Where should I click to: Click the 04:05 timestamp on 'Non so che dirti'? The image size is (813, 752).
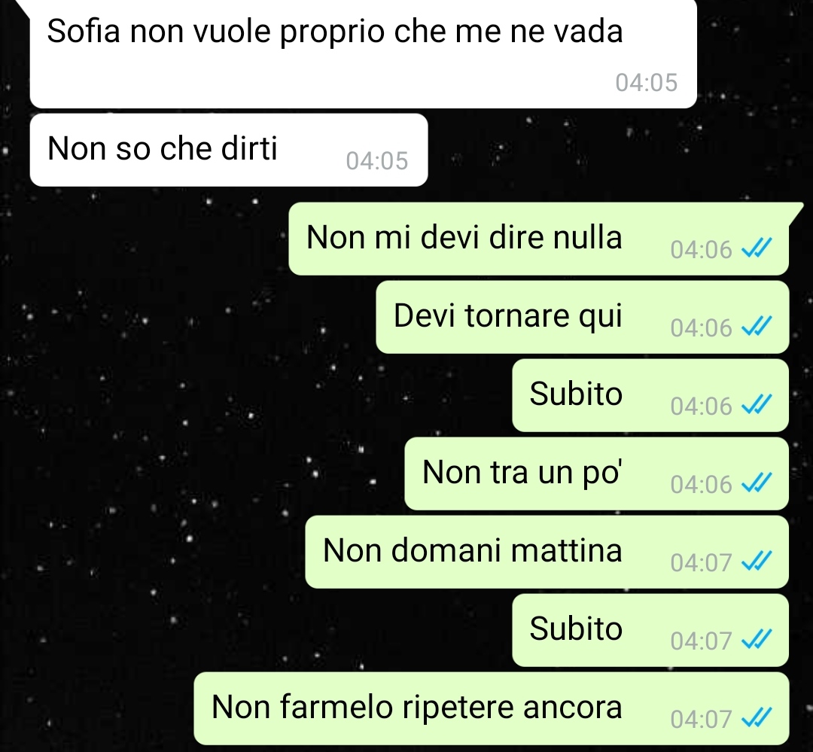(x=377, y=160)
